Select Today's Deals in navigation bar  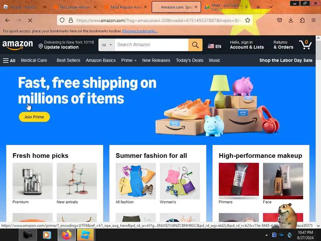click(x=190, y=60)
